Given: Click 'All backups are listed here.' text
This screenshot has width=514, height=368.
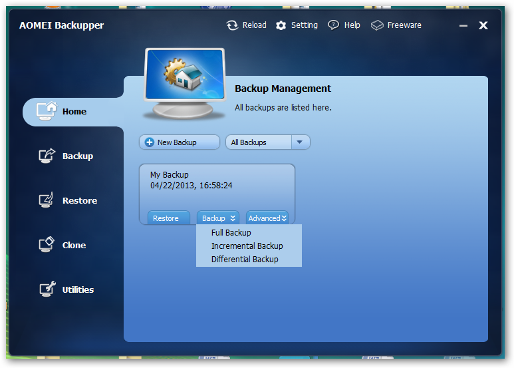Looking at the screenshot, I should pos(283,108).
